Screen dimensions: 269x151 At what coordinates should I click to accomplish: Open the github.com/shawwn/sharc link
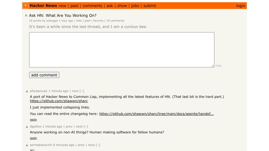[x=59, y=101]
